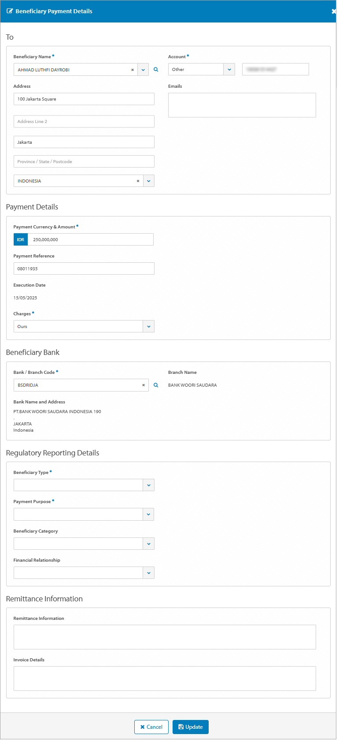Screen dimensions: 339x742
Task: Open the bank lookup search icon beside BSDRIDJA
Action: click(x=156, y=385)
